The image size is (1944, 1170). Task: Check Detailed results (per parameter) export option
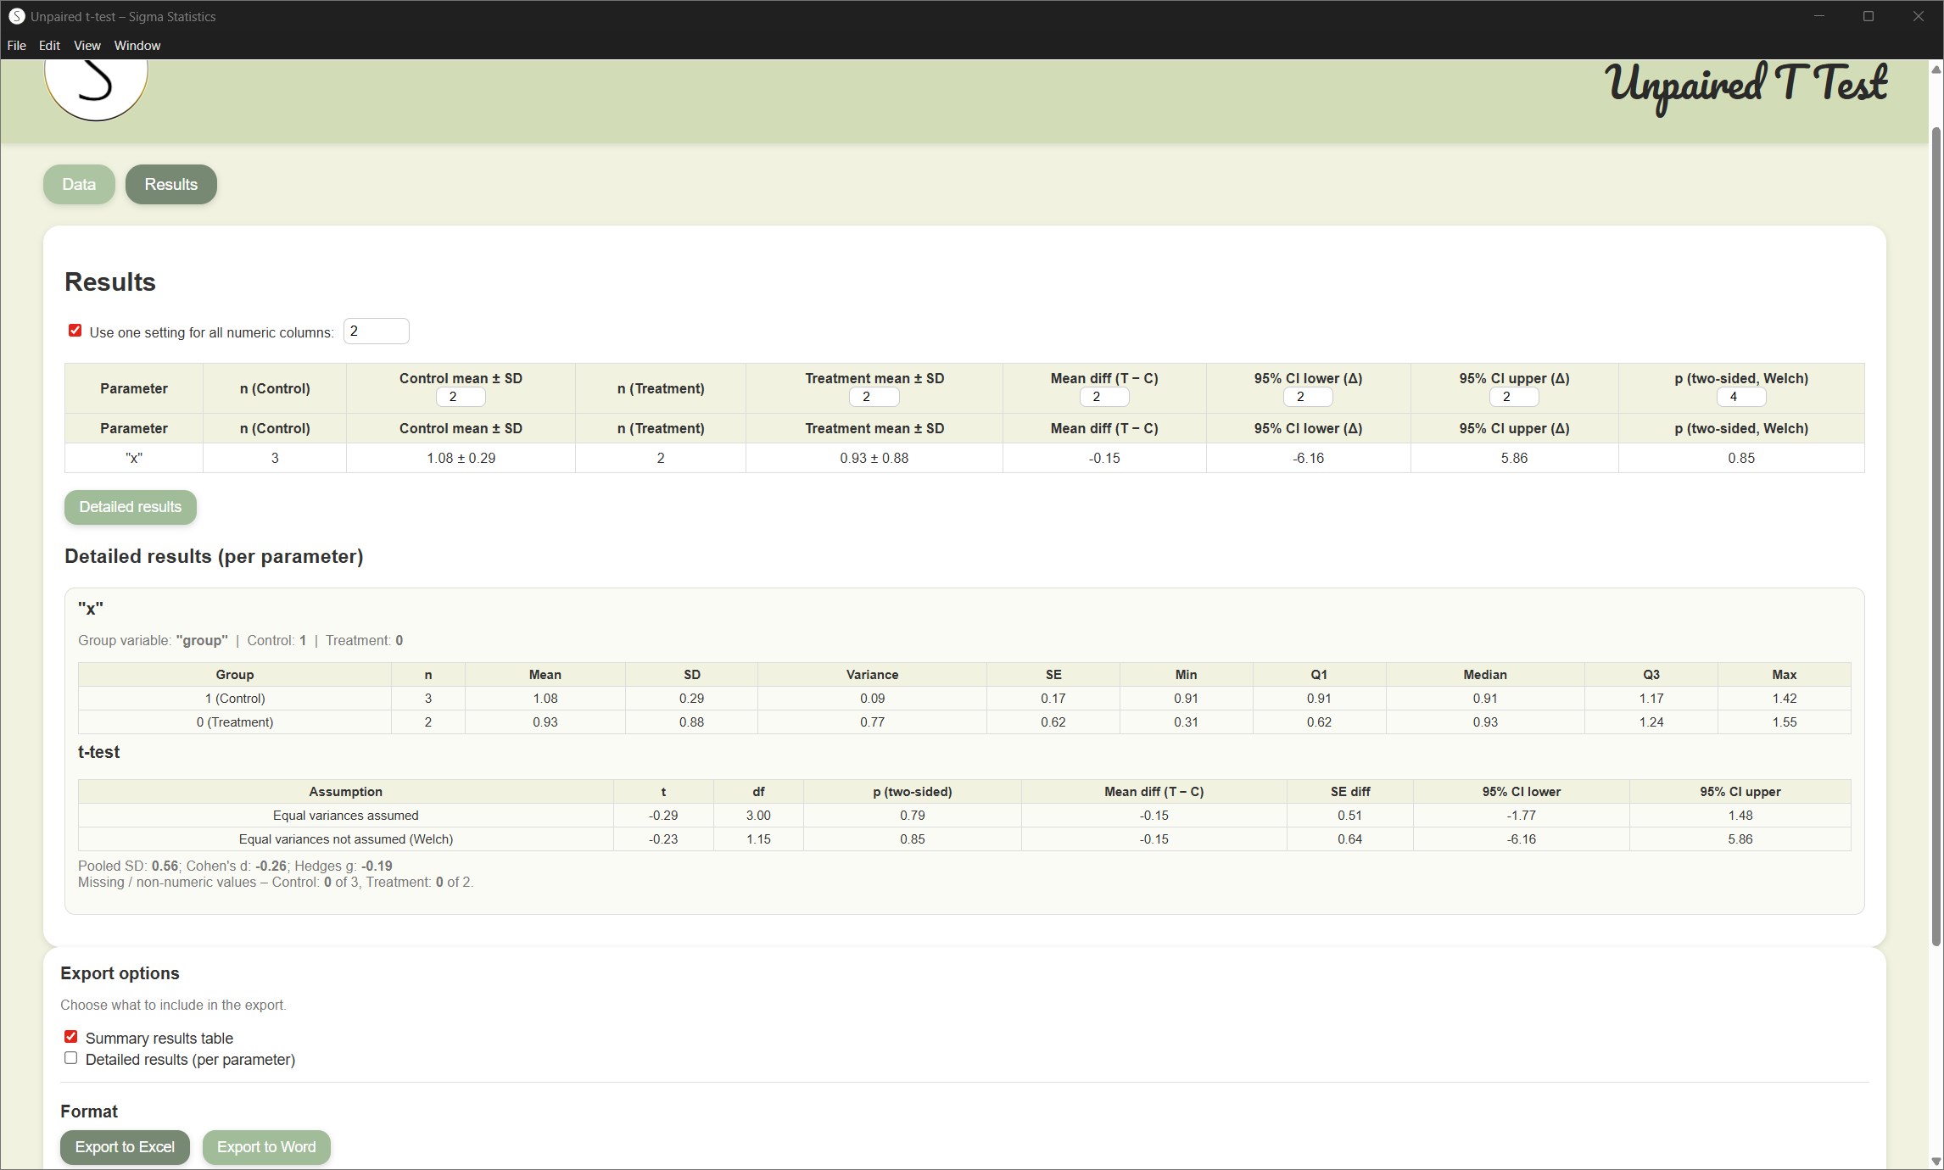(70, 1058)
